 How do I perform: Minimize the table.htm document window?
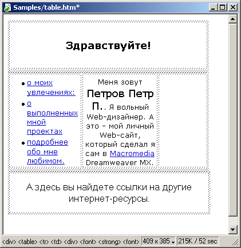click(x=214, y=7)
